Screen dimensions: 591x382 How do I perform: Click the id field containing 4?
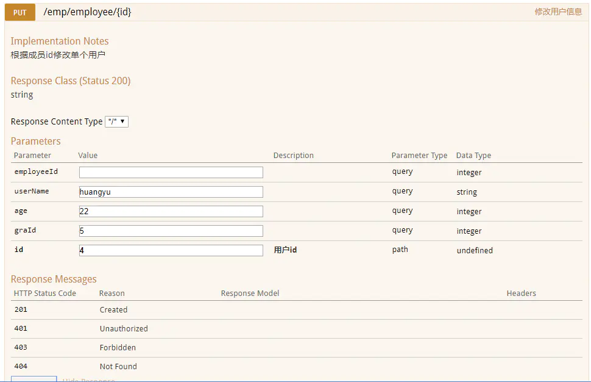tap(171, 250)
